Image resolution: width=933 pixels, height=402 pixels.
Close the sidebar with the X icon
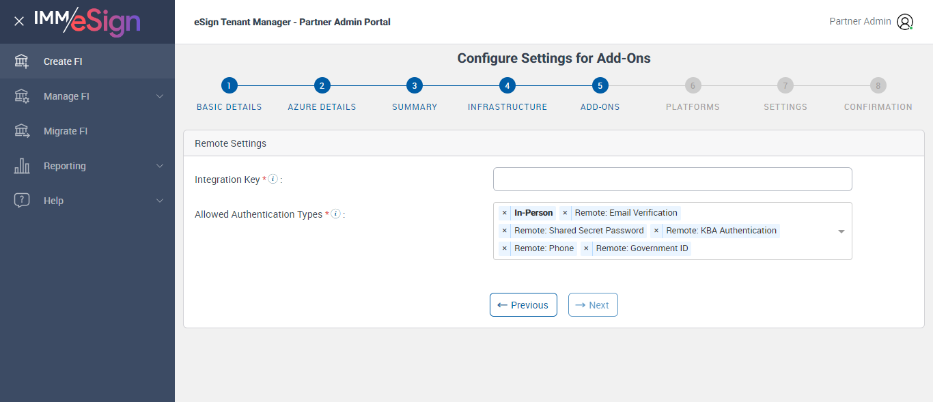click(19, 22)
